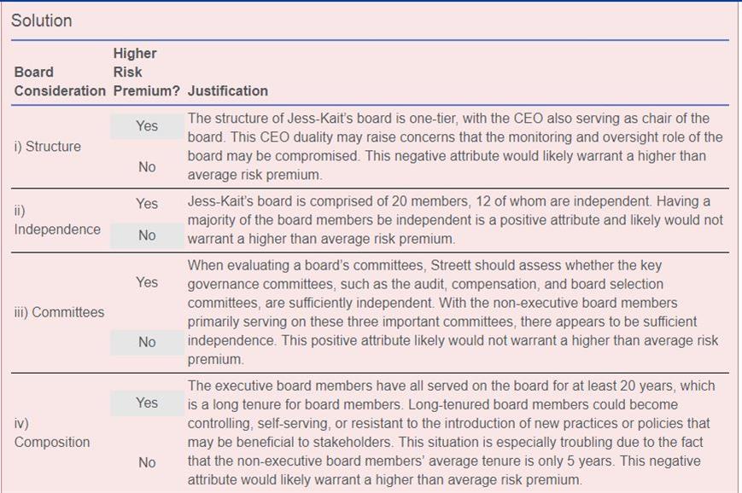The width and height of the screenshot is (742, 493).
Task: Click the ii) Independence row label
Action: coord(57,220)
